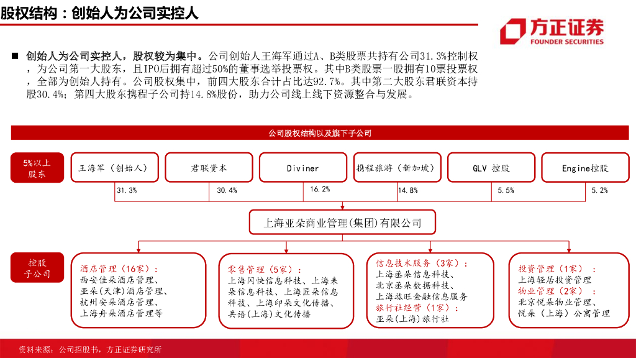Click the 14.8% ownership value
The image size is (636, 358).
pos(407,190)
